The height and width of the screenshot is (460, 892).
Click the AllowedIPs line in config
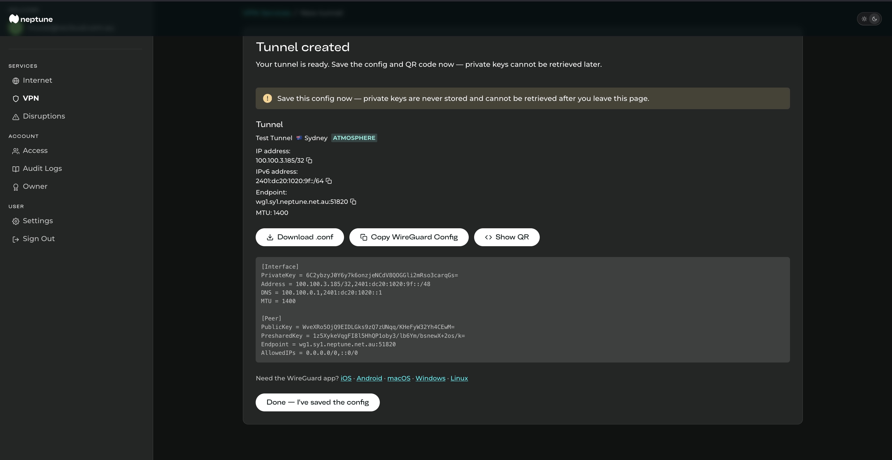[x=309, y=353]
